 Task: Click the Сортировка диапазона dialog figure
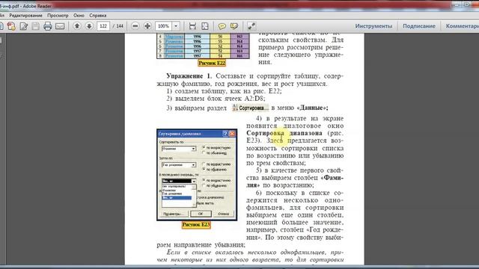[x=197, y=175]
